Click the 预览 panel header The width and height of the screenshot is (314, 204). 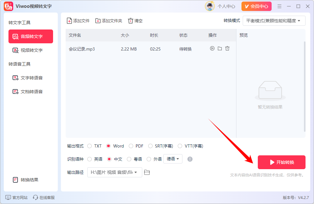point(244,35)
